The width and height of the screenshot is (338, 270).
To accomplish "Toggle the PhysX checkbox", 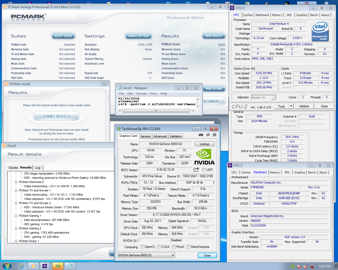I will coord(174,247).
